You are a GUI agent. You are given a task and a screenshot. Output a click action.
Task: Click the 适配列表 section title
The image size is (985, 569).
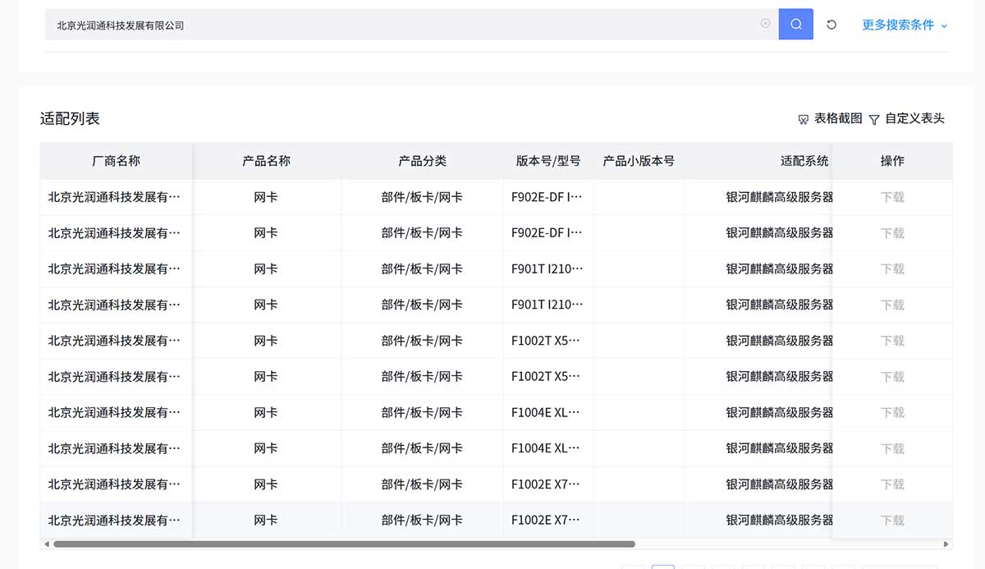(x=70, y=118)
